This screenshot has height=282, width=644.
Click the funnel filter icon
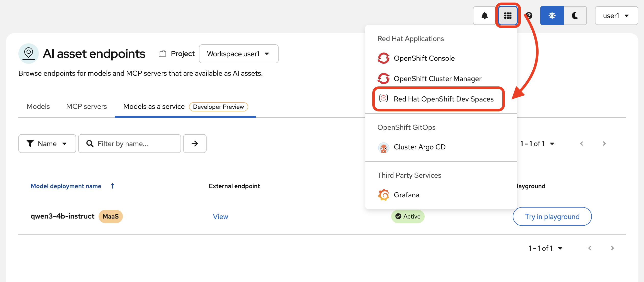click(x=30, y=144)
